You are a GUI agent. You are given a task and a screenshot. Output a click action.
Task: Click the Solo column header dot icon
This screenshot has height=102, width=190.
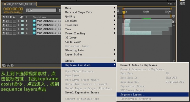pyautogui.click(x=11, y=17)
